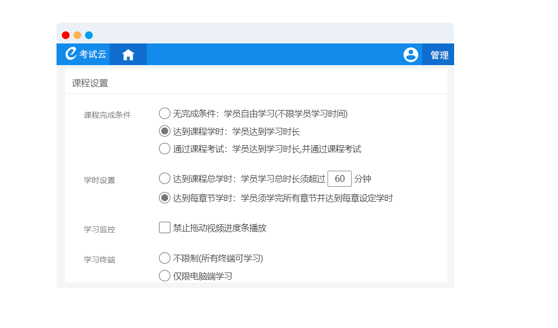
Task: Select 达到课程学时 completion condition
Action: coord(165,131)
